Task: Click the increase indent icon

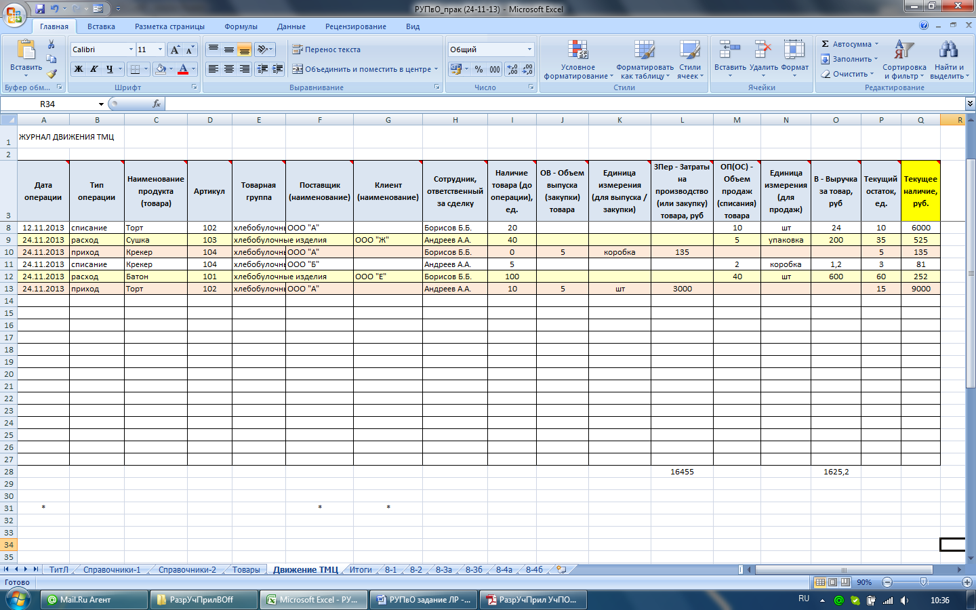Action: 277,69
